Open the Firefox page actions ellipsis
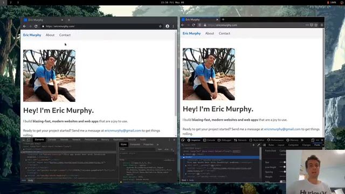345x194 pixels. (307, 25)
